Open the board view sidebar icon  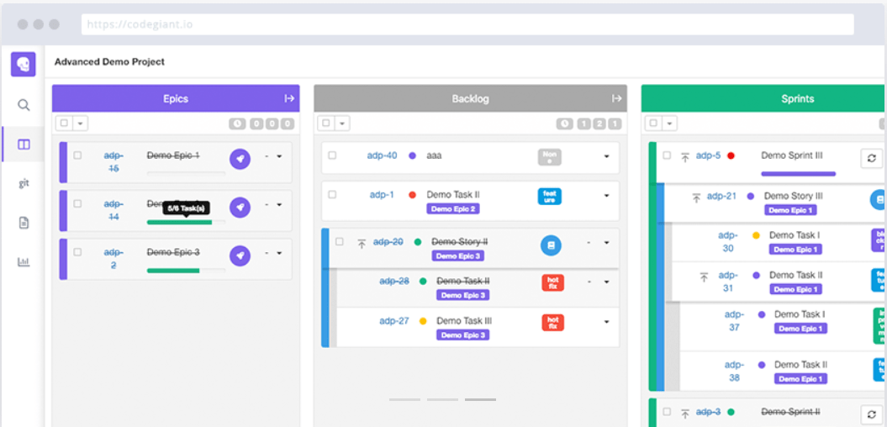(24, 145)
